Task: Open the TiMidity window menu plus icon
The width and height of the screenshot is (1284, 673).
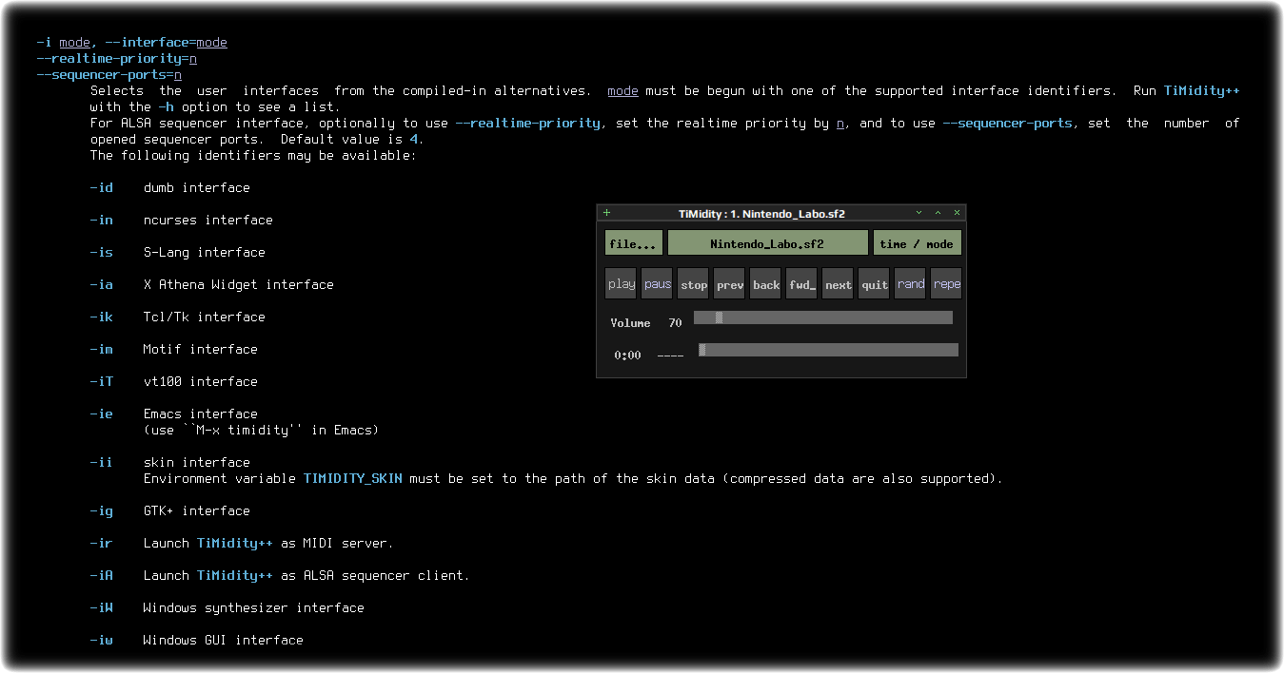Action: tap(607, 213)
